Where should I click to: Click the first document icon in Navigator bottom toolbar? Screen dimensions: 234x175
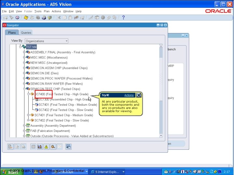coord(10,147)
